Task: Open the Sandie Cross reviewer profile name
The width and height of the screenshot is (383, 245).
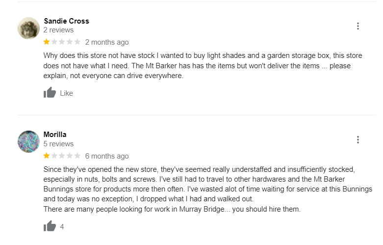Action: [66, 21]
